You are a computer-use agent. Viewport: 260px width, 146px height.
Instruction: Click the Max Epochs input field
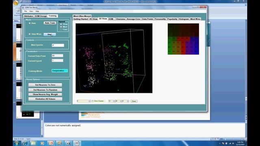tap(58, 45)
